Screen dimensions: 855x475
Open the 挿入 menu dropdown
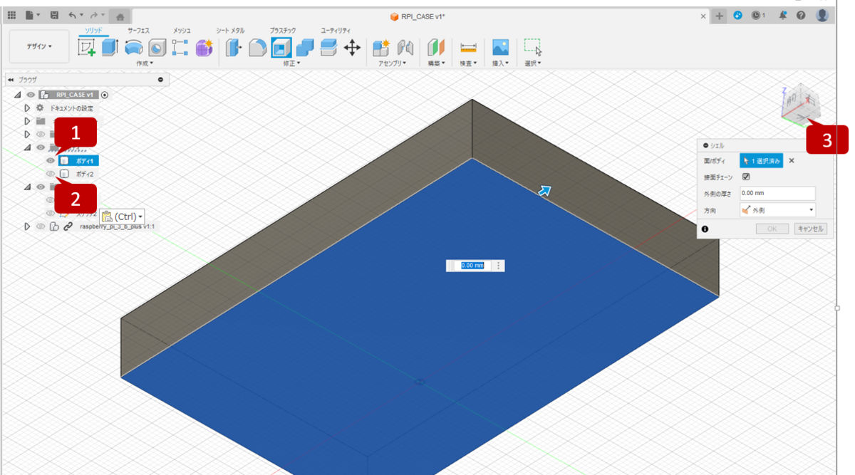(x=501, y=63)
